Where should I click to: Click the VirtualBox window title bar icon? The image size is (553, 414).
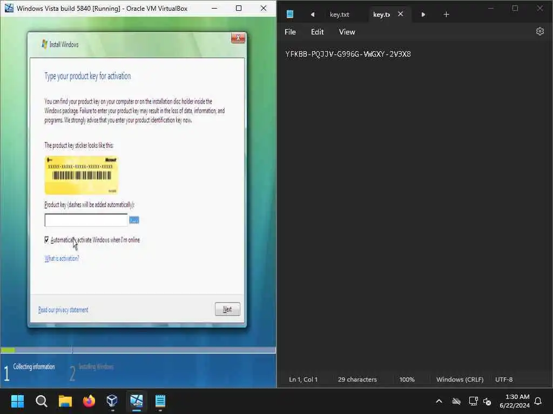[x=9, y=8]
